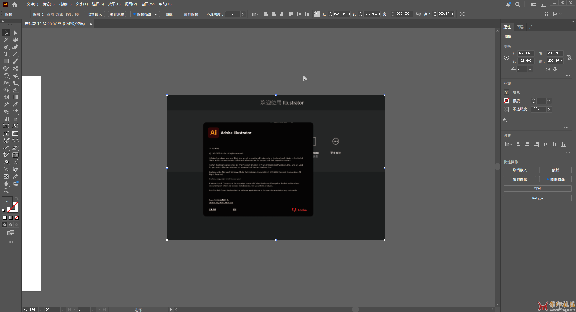Click fill swatch next to 填色
Image resolution: width=576 pixels, height=312 pixels.
(x=506, y=92)
